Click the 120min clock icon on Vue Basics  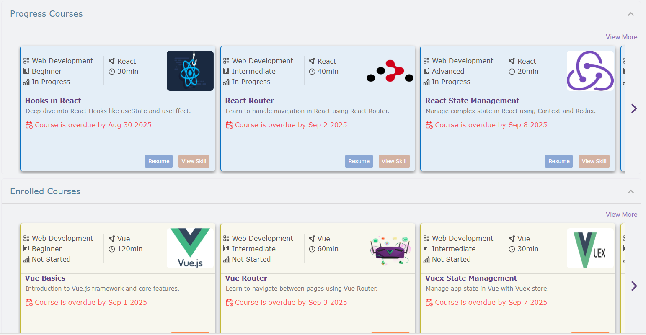(112, 249)
